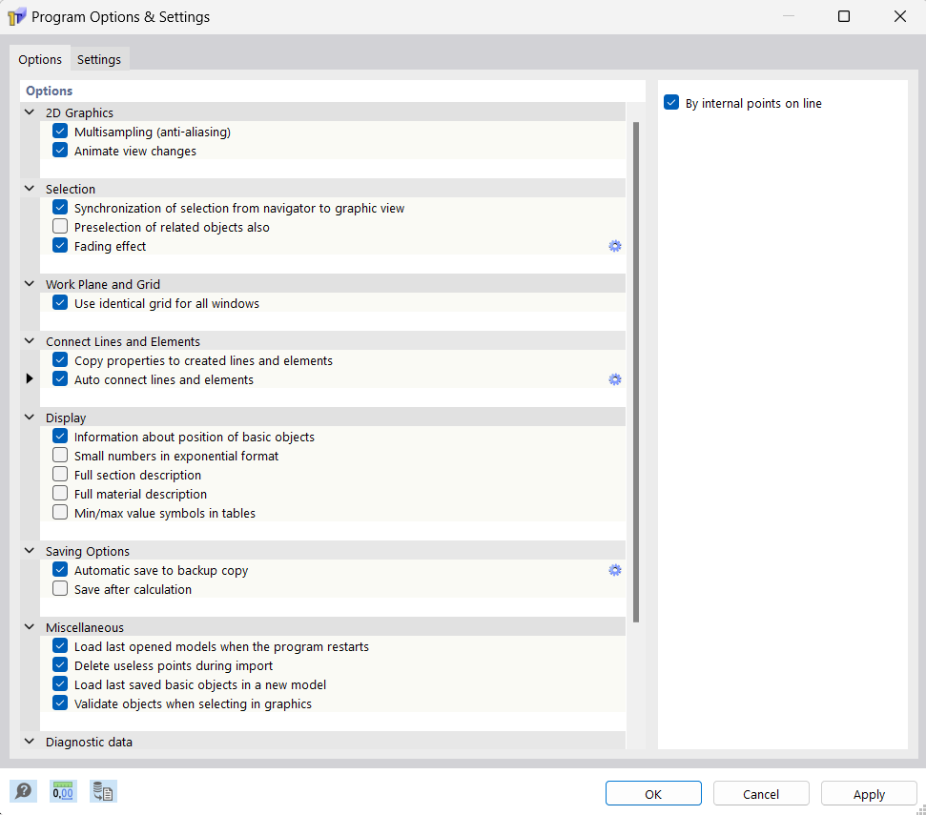Image resolution: width=926 pixels, height=815 pixels.
Task: Collapse the 2D Graphics section
Action: click(x=29, y=112)
